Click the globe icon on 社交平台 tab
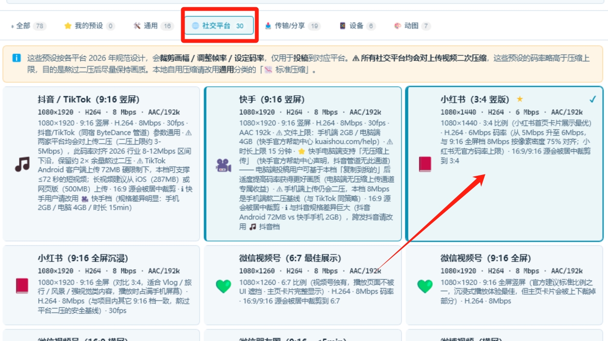Screen dimensions: 608x341 (x=195, y=26)
